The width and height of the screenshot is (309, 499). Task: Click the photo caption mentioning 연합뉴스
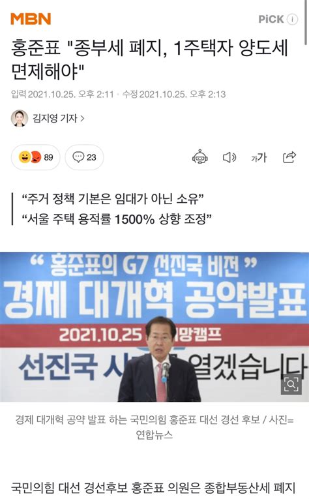[154, 427]
